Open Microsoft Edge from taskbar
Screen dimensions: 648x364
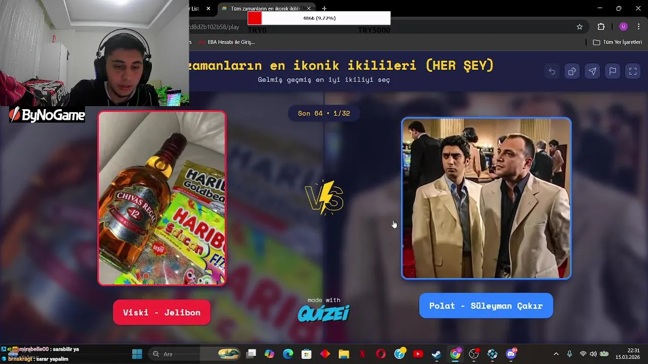pyautogui.click(x=288, y=354)
